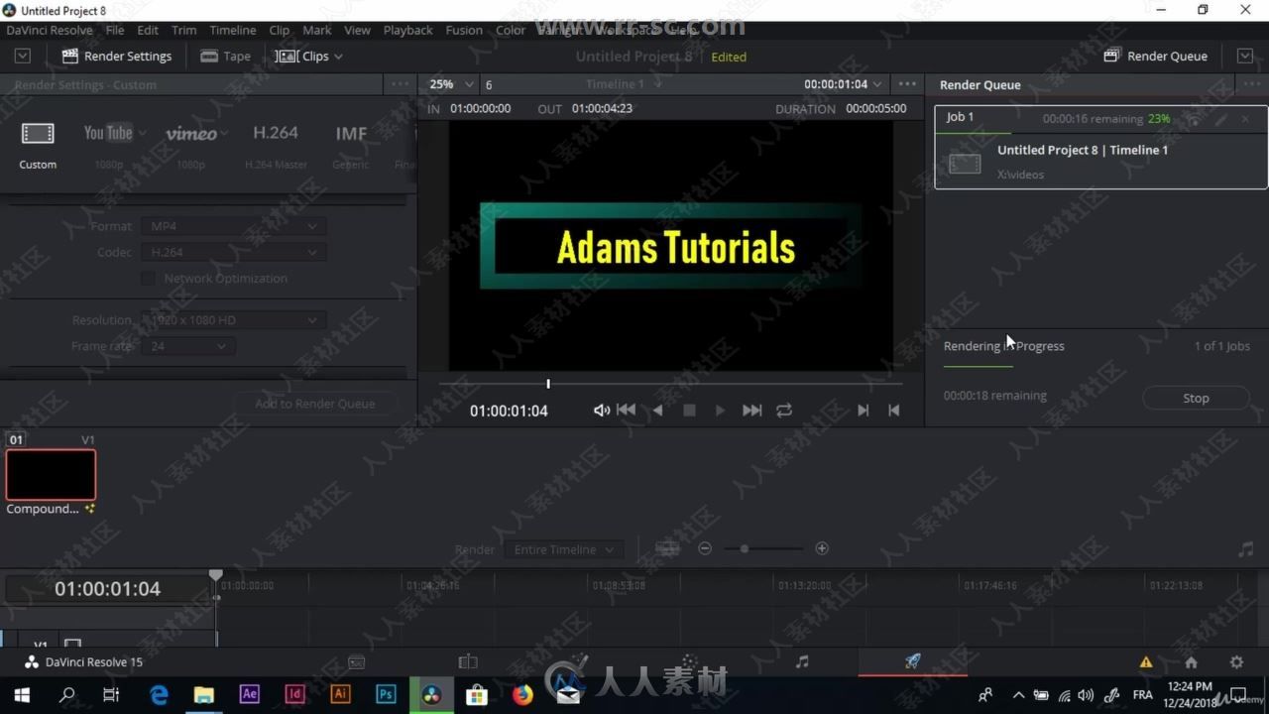Viewport: 1269px width, 714px height.
Task: Open the Fusion menu
Action: pyautogui.click(x=464, y=30)
